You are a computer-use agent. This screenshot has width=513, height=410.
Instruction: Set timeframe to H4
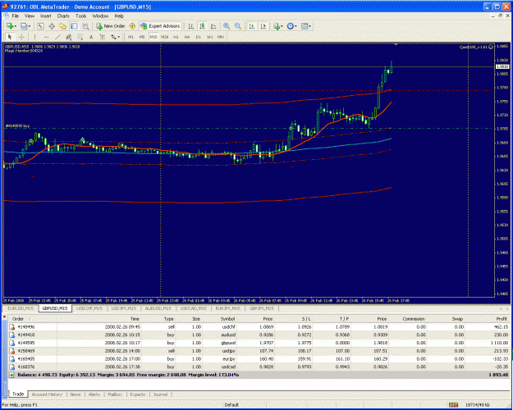pos(187,37)
